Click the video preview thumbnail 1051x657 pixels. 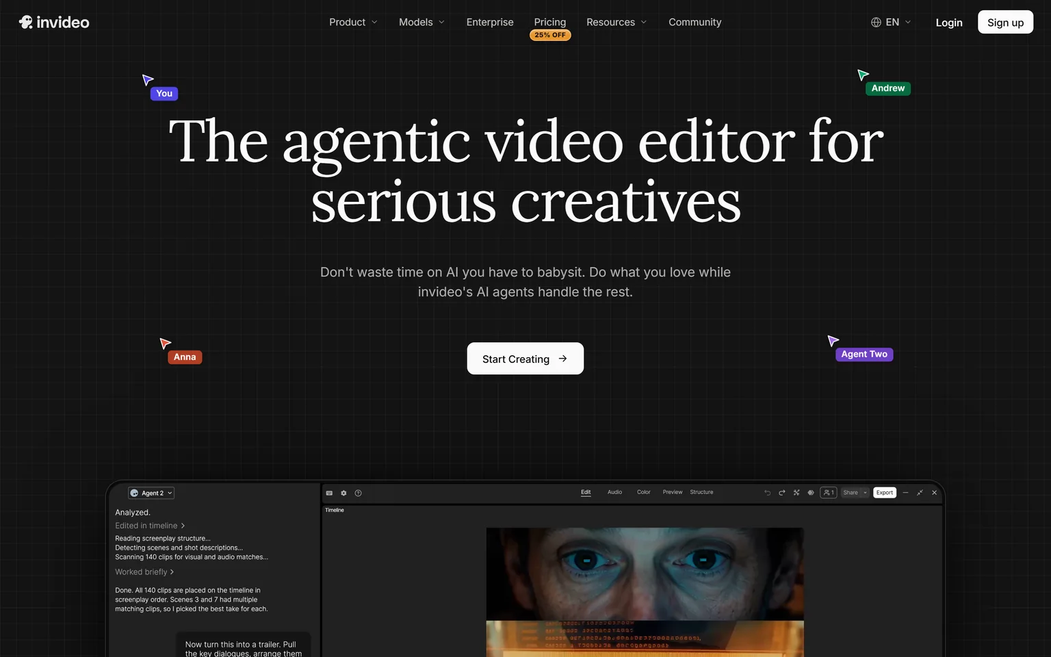pos(645,591)
